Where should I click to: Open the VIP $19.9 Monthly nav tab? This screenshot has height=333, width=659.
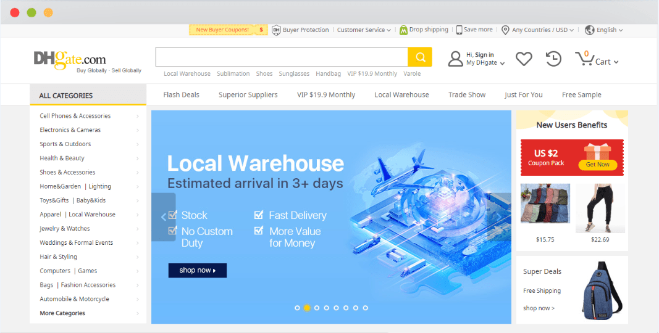pyautogui.click(x=326, y=95)
